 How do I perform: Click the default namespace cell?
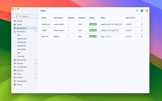[56, 36]
